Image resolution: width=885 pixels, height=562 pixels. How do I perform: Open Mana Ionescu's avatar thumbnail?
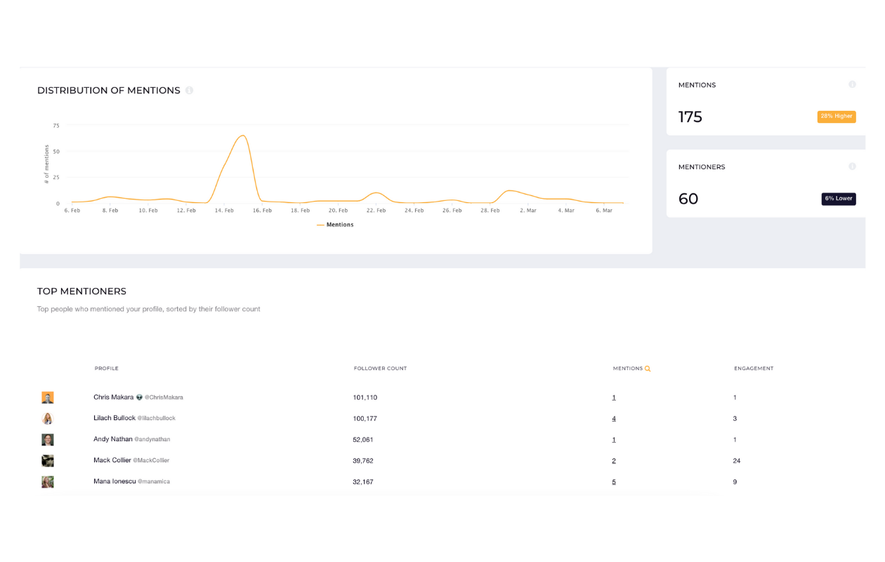48,482
